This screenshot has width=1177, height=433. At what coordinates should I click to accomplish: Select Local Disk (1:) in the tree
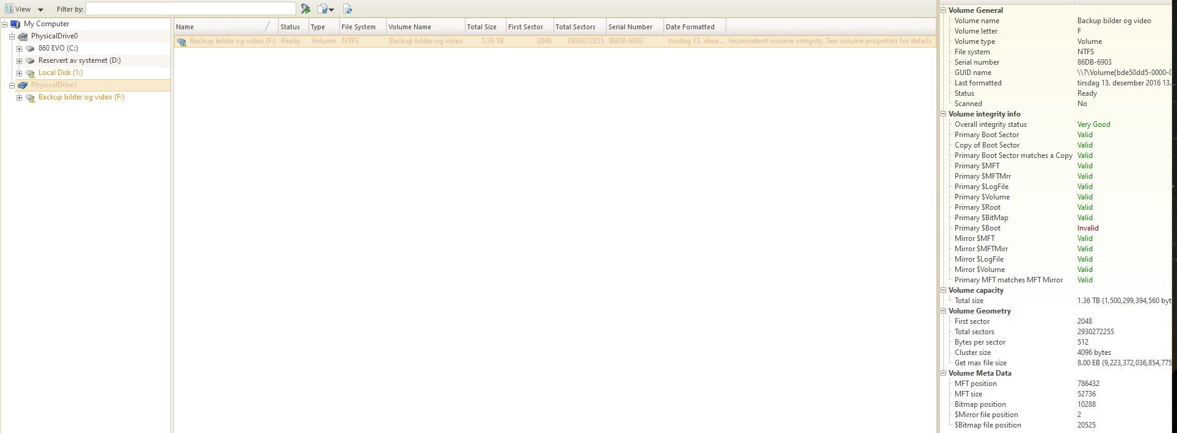point(60,73)
